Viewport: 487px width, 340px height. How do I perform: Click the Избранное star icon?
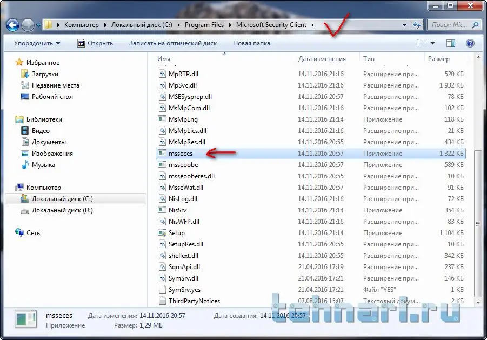(x=19, y=62)
